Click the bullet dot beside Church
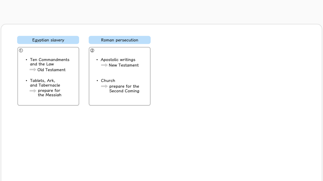 97,81
